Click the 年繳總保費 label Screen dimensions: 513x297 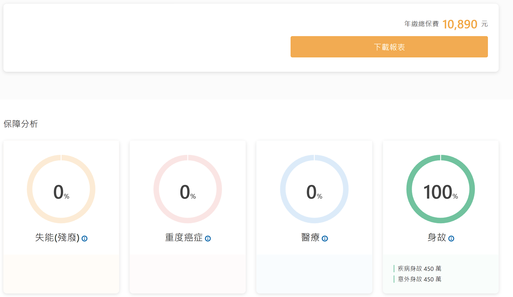(x=421, y=24)
